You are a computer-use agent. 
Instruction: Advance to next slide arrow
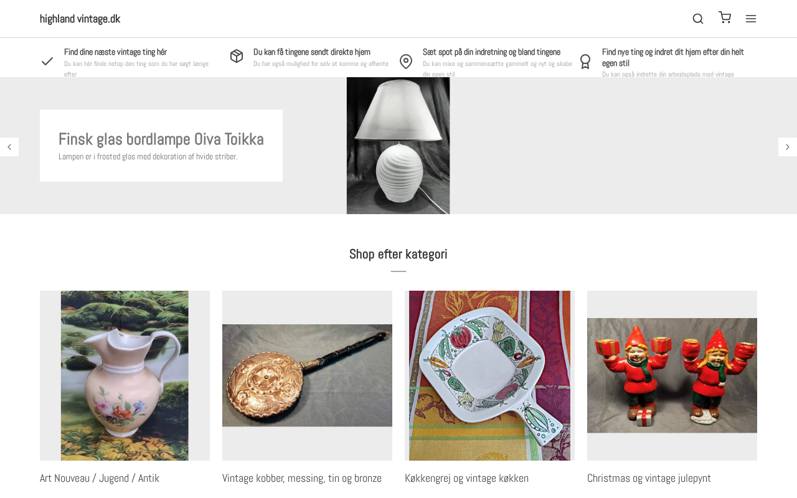(x=788, y=147)
